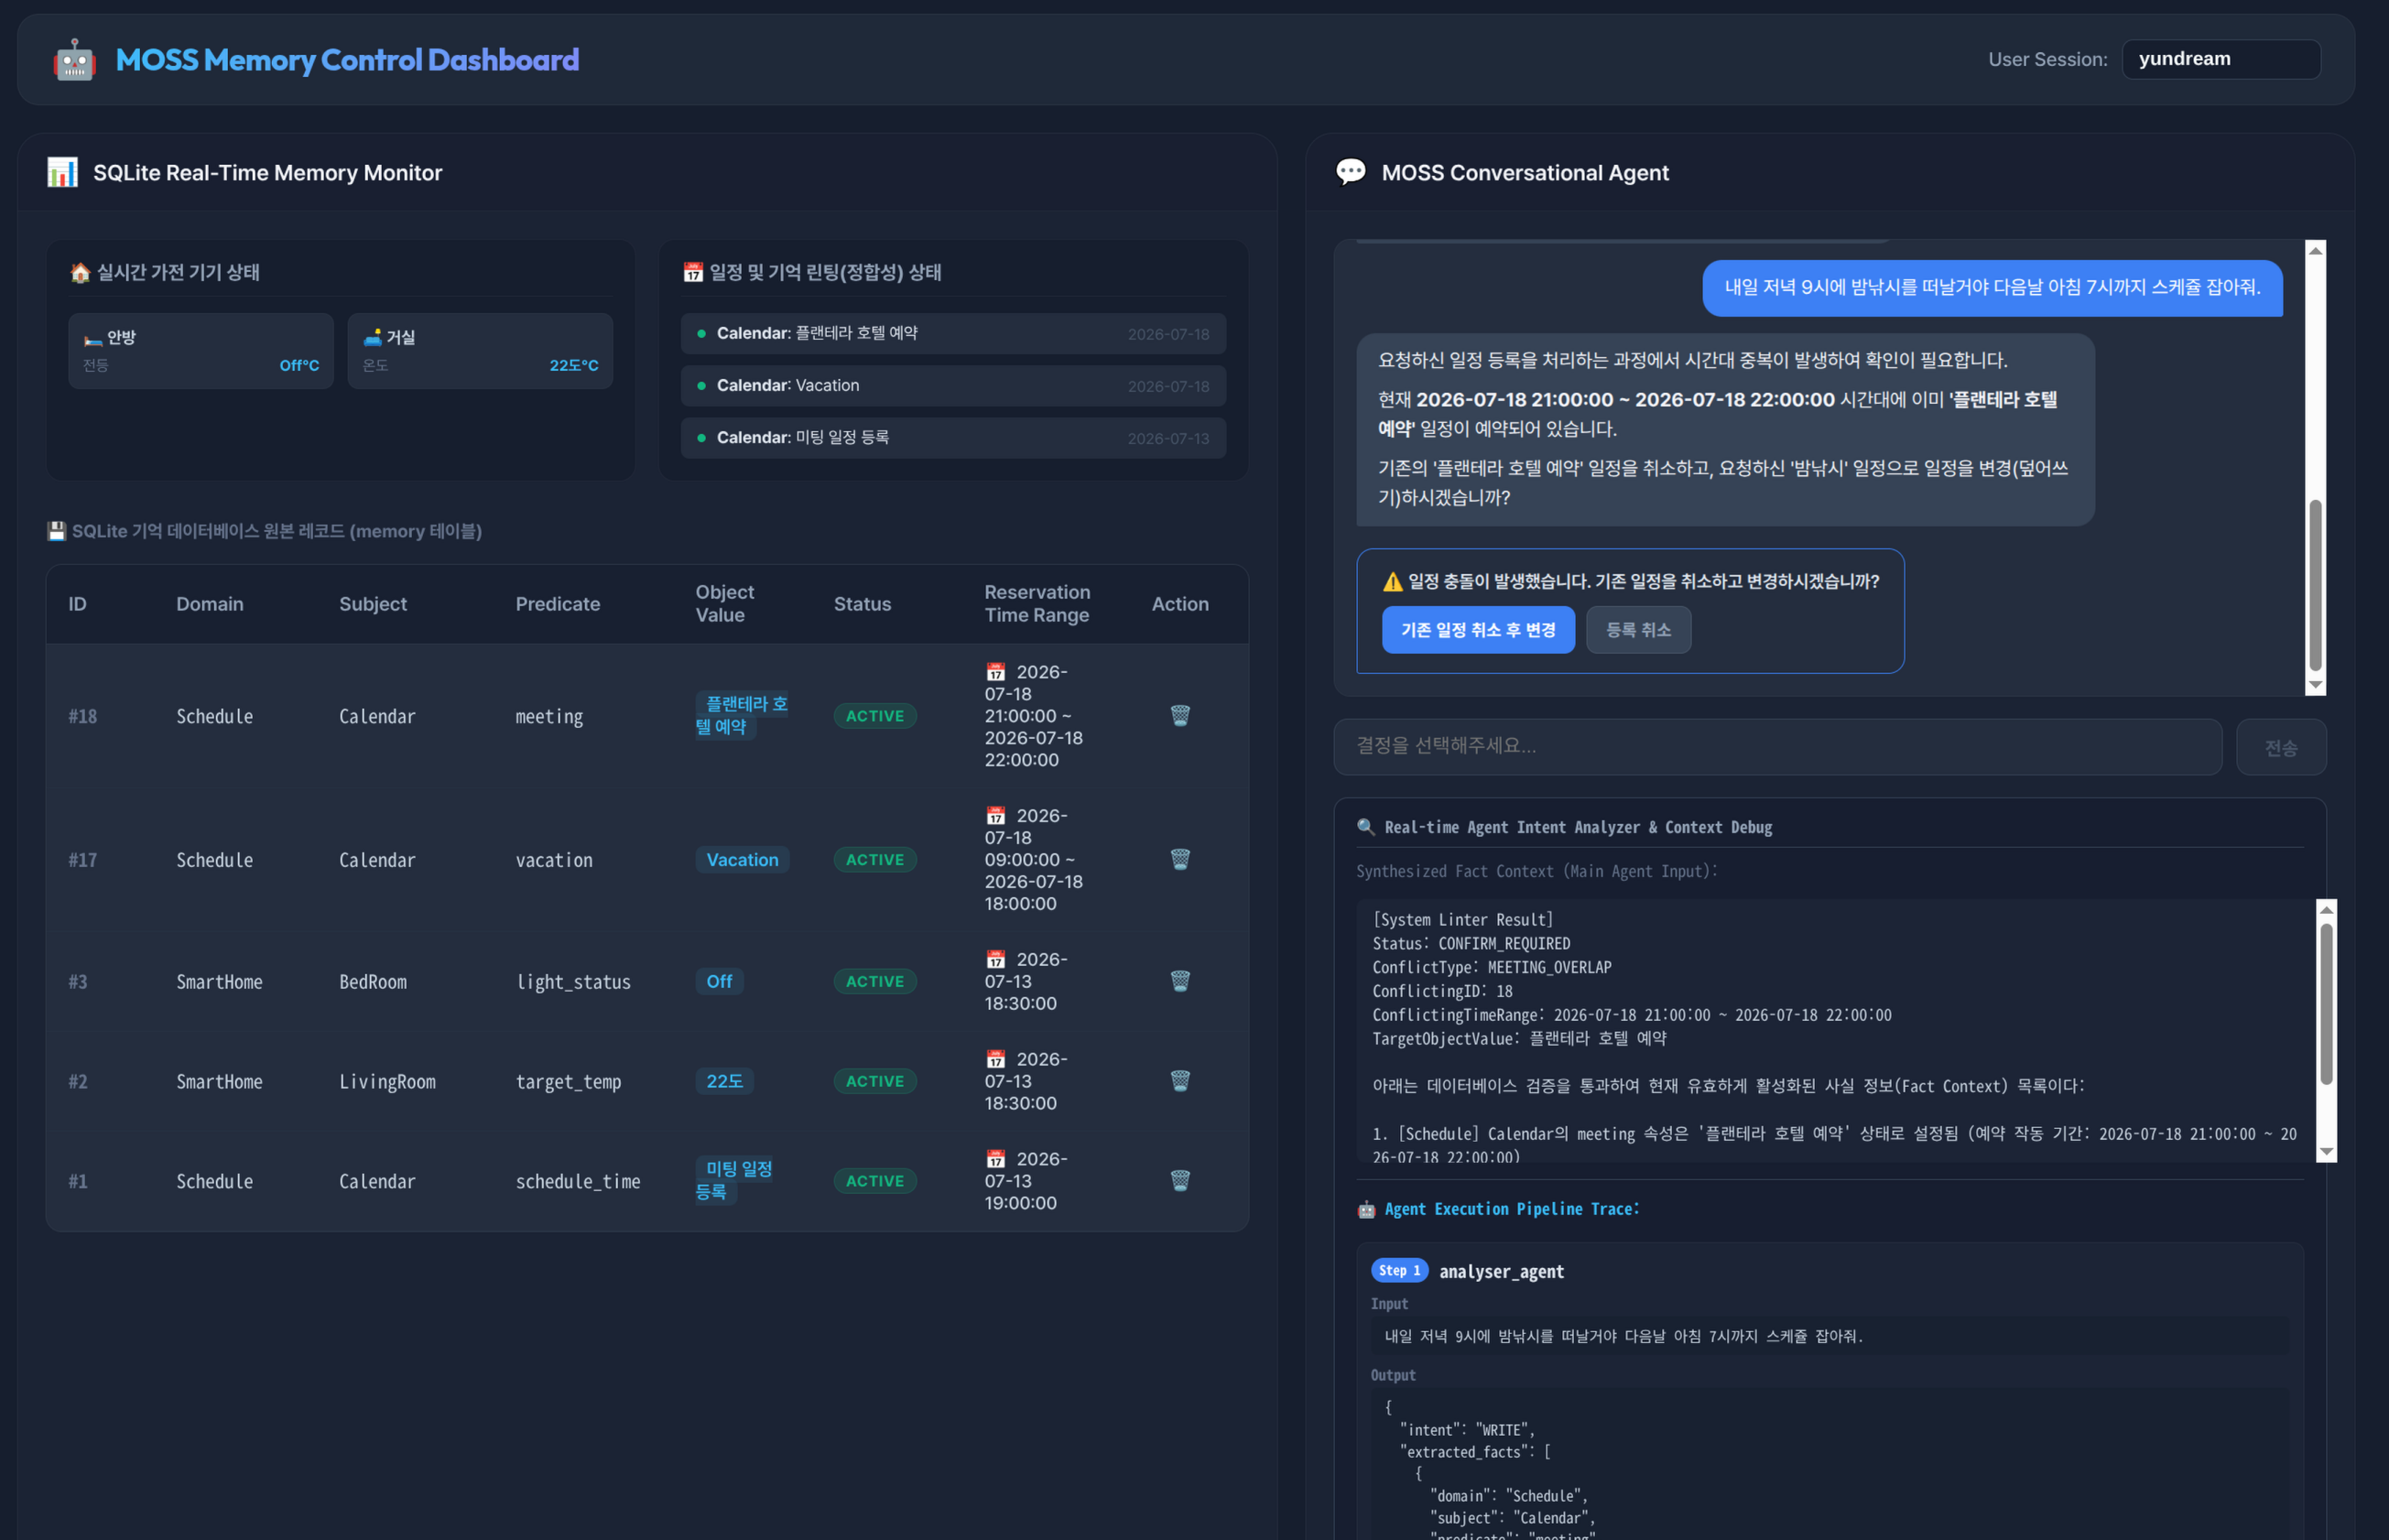The height and width of the screenshot is (1540, 2389).
Task: Click the 플랜테라 호텔 예약 value tag
Action: coord(742,715)
